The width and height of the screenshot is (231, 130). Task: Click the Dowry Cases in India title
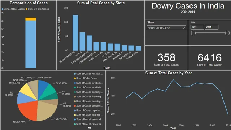(188, 6)
